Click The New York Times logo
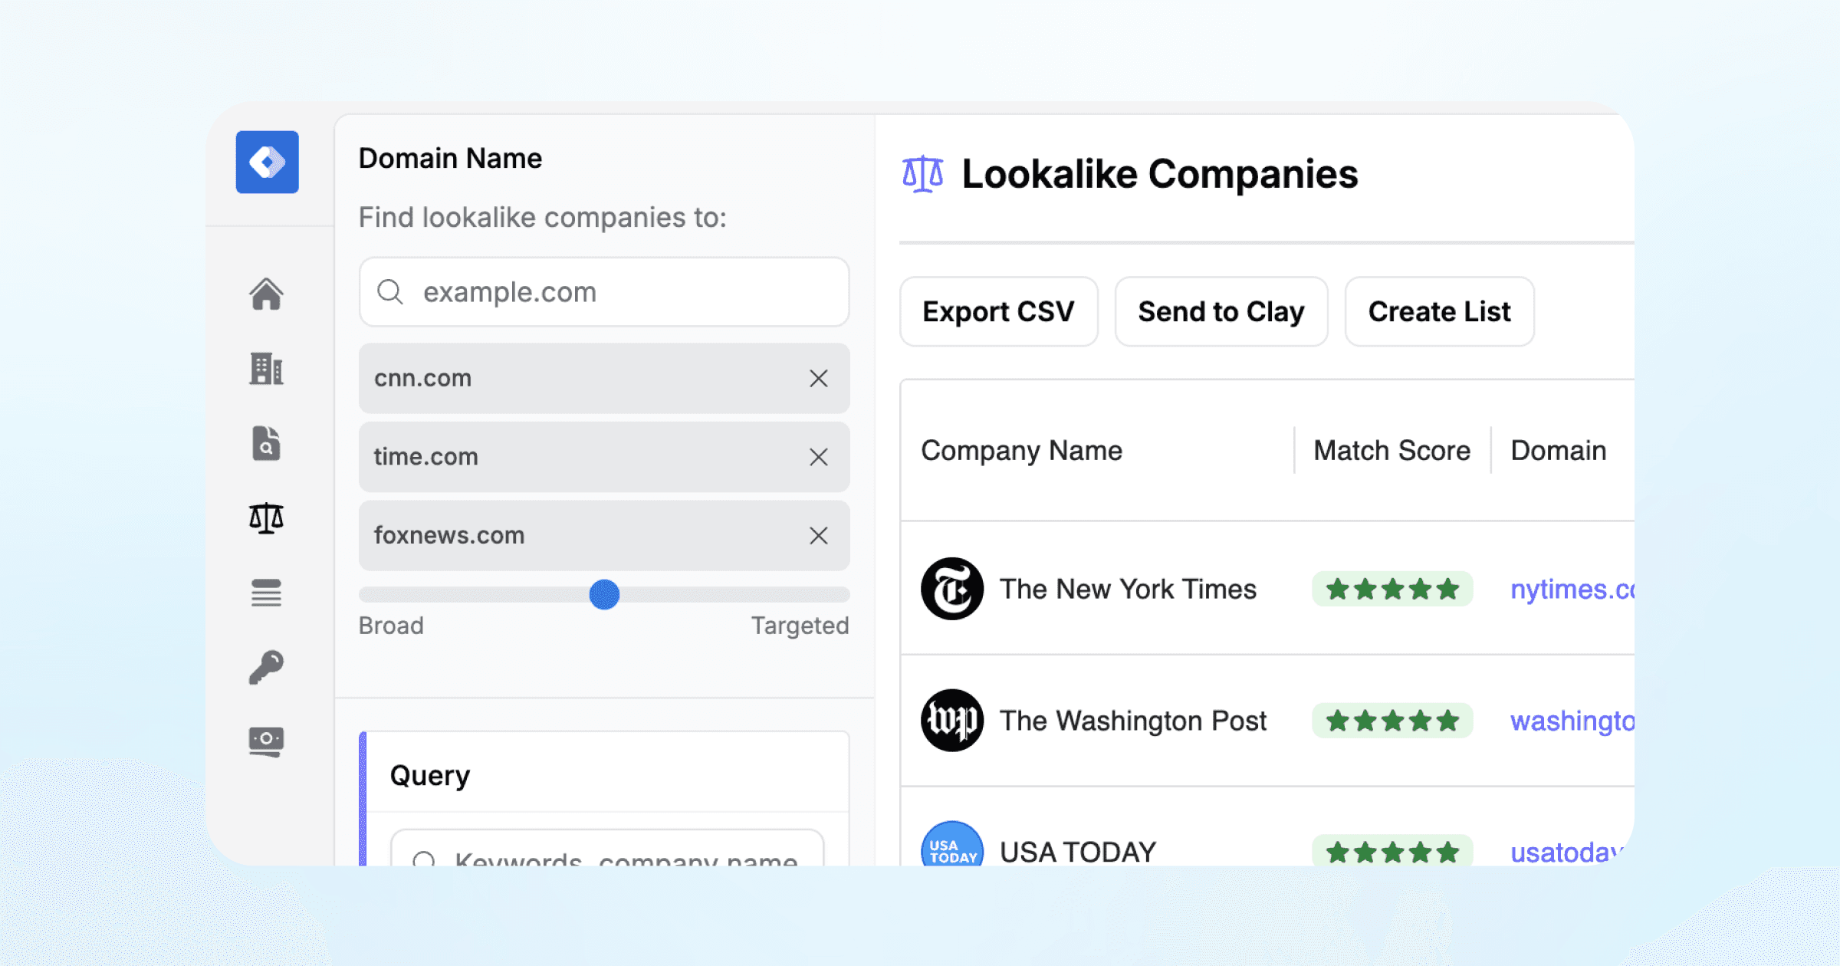 (x=951, y=589)
